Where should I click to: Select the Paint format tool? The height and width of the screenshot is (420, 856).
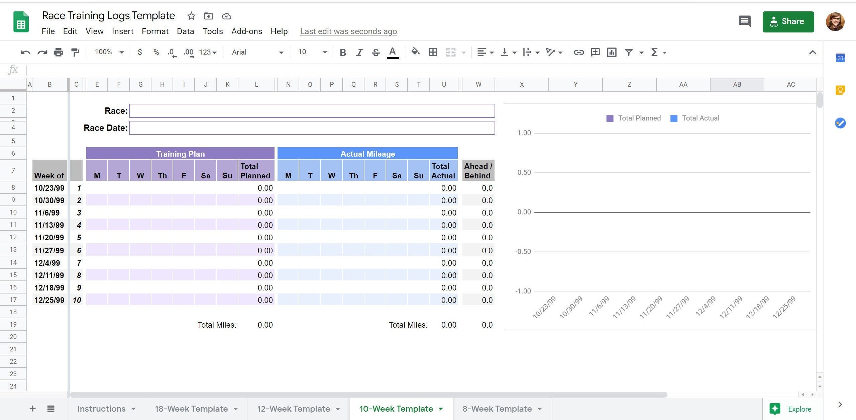75,52
